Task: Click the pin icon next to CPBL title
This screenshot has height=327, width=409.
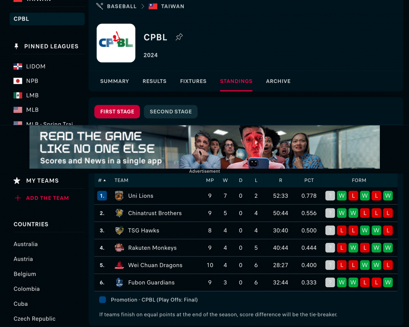Action: [x=179, y=37]
